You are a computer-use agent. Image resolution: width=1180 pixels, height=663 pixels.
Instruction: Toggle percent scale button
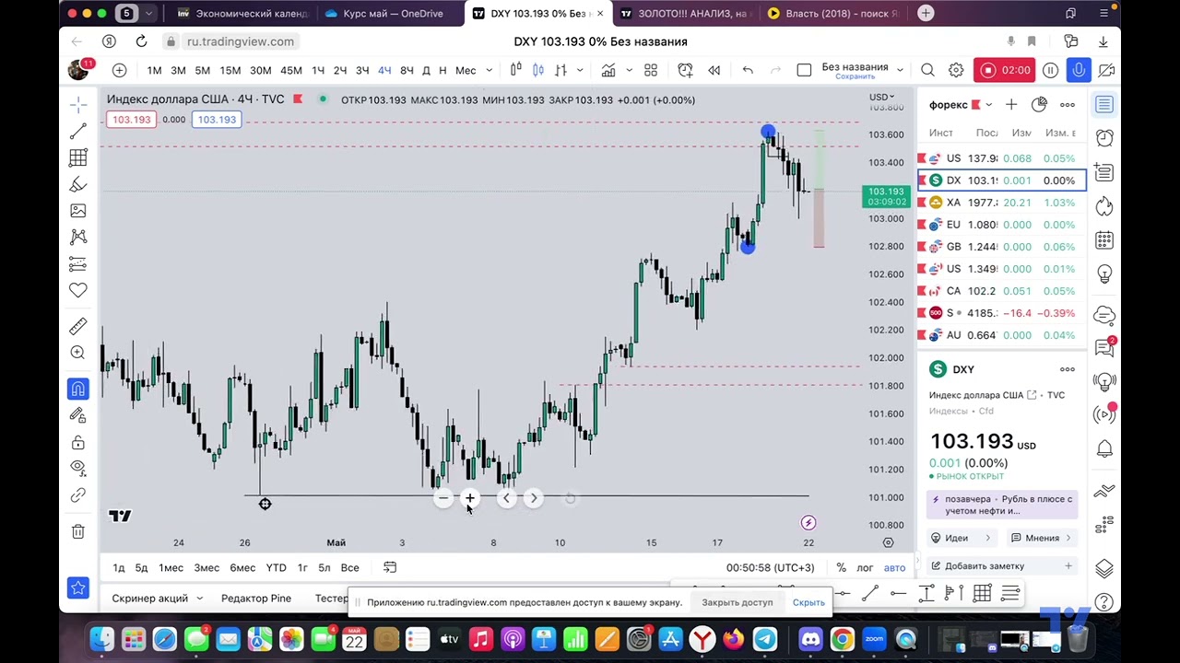point(841,568)
